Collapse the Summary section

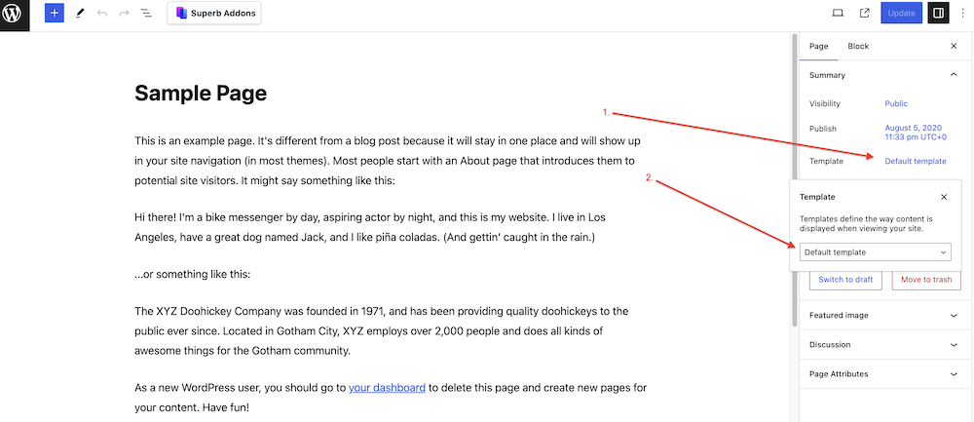886,75
